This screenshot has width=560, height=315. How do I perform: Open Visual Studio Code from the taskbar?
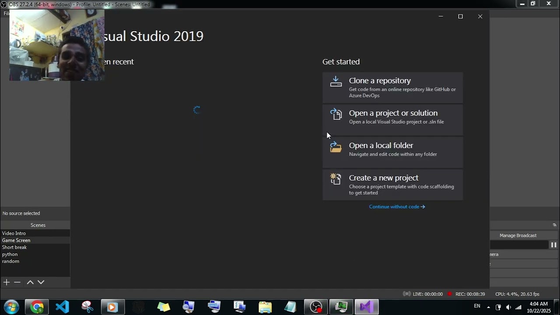coord(62,307)
